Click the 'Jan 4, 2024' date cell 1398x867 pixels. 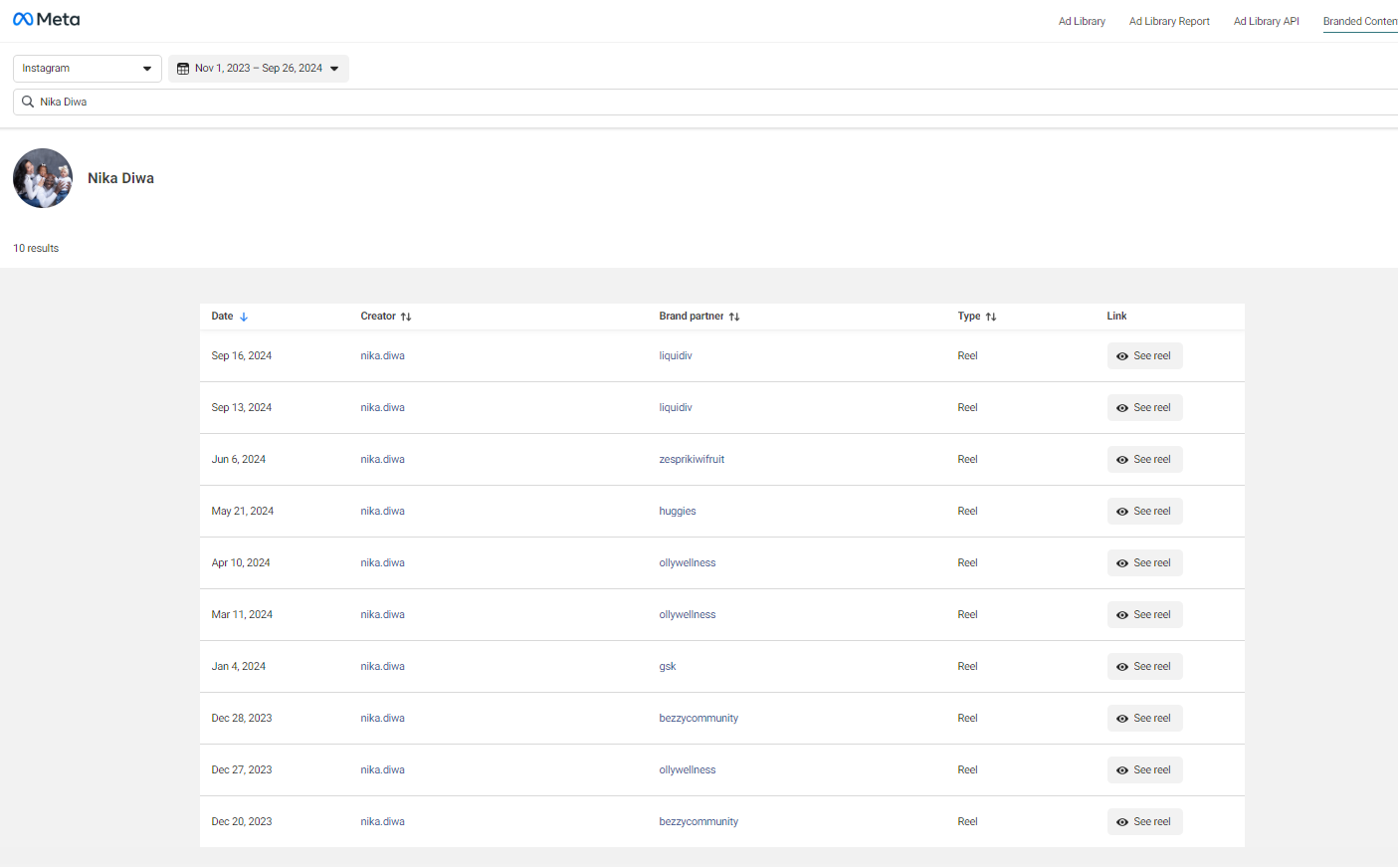coord(239,667)
